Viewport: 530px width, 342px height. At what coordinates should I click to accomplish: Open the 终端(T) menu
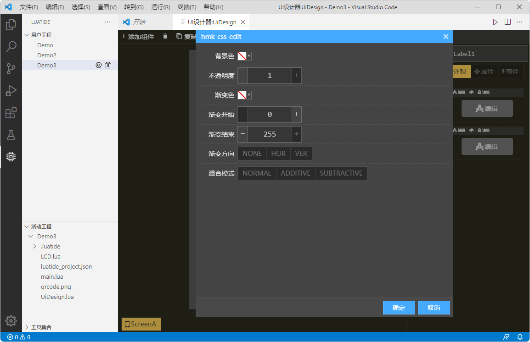click(x=187, y=7)
